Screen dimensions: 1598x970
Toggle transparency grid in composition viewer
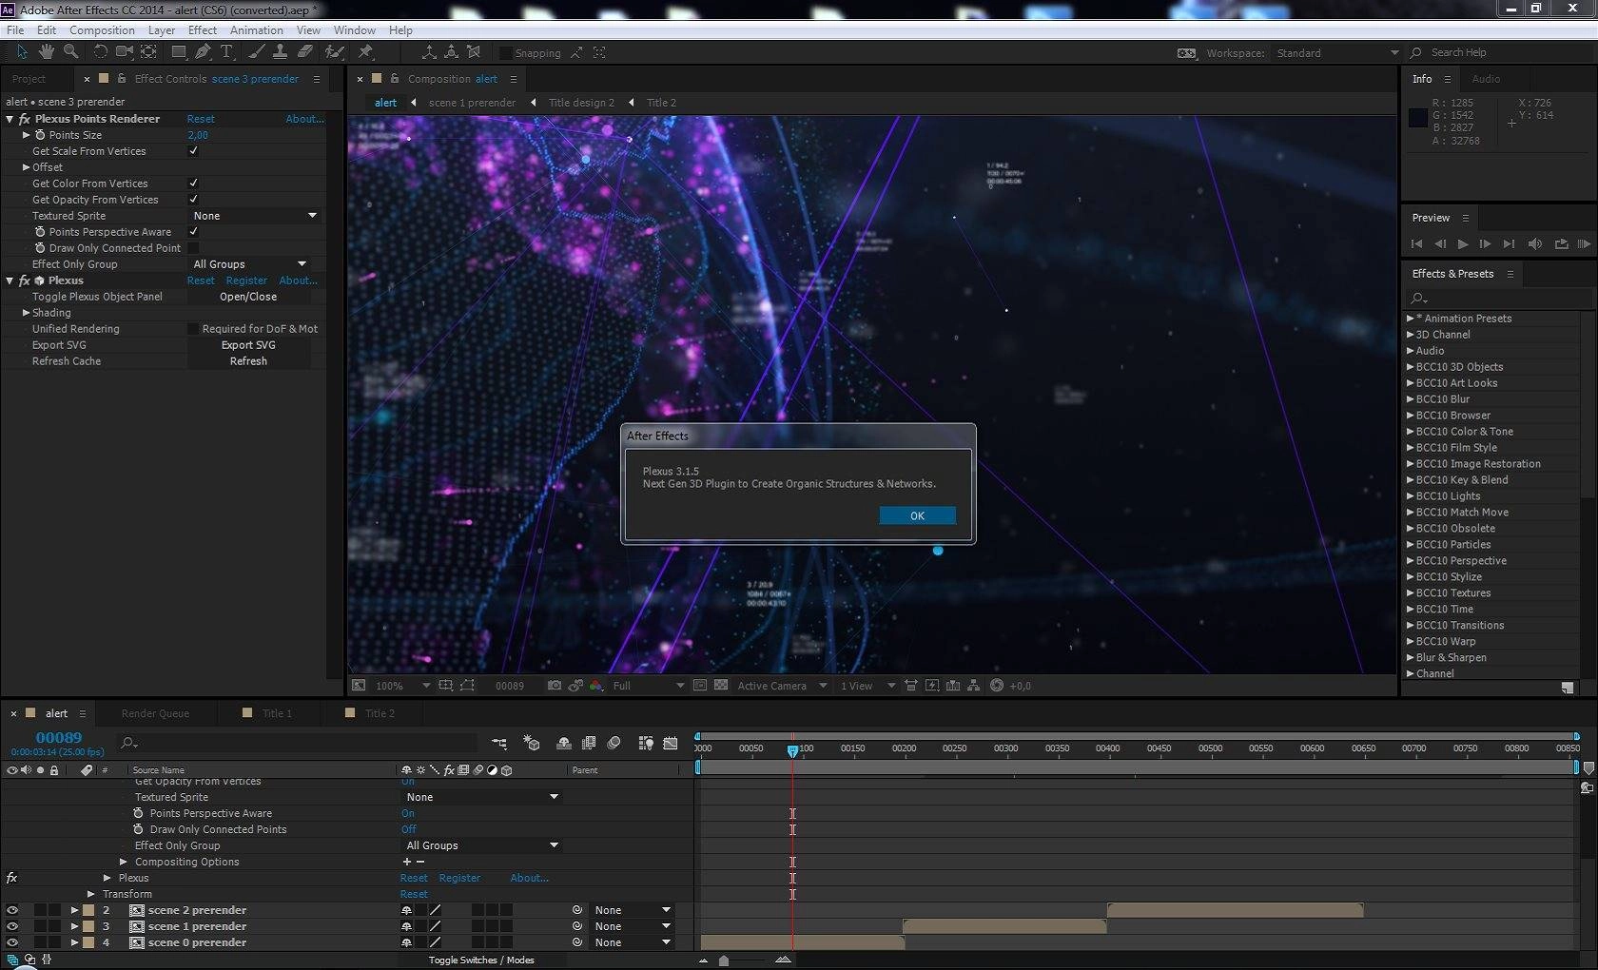coord(721,685)
